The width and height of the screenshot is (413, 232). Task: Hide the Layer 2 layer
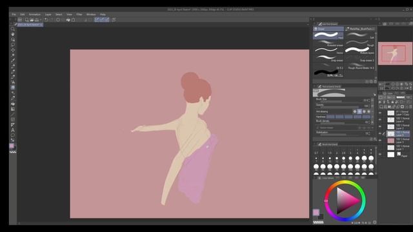click(x=380, y=127)
